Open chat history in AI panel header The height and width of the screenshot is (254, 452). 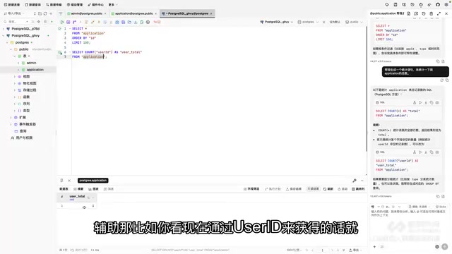[x=424, y=13]
